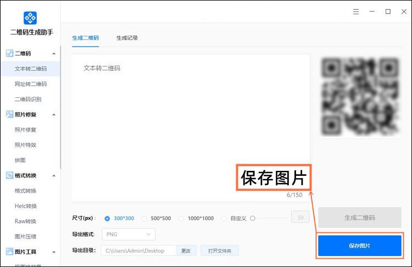412x267 pixels.
Task: Click inside the 文本转二维码 text input area
Action: 191,127
